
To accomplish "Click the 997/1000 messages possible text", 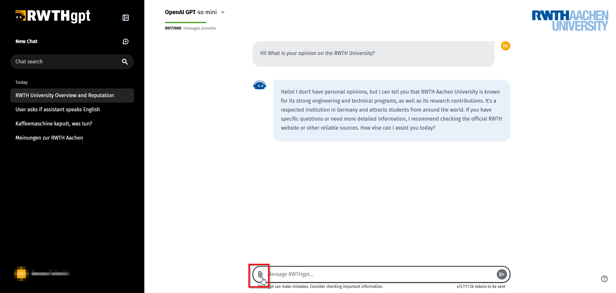I will pyautogui.click(x=190, y=28).
